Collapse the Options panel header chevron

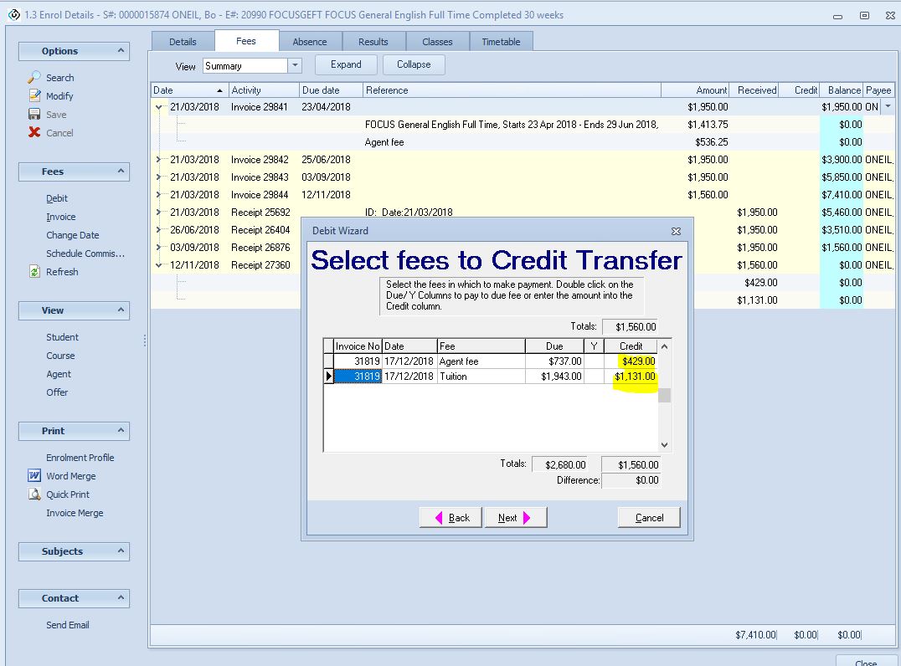(x=121, y=51)
